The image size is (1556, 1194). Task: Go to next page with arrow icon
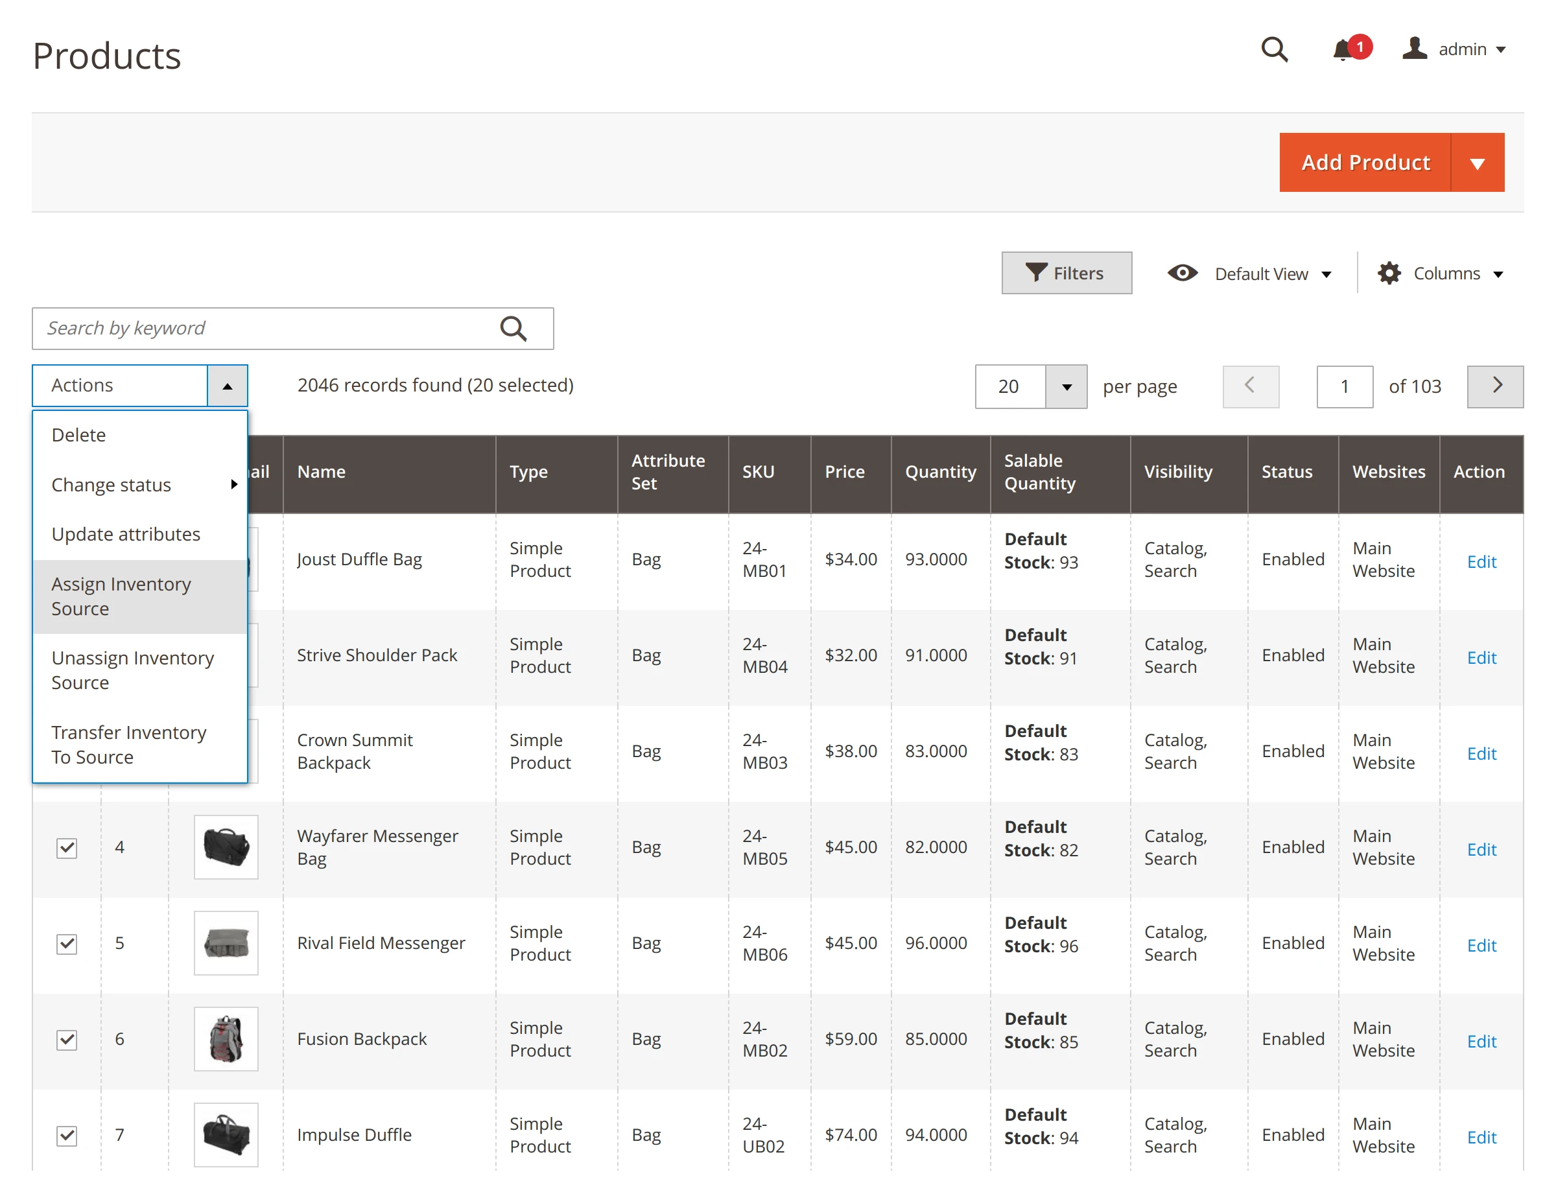tap(1496, 386)
